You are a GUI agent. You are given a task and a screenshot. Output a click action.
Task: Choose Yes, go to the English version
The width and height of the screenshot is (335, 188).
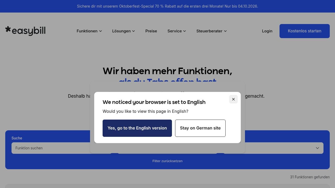point(137,128)
